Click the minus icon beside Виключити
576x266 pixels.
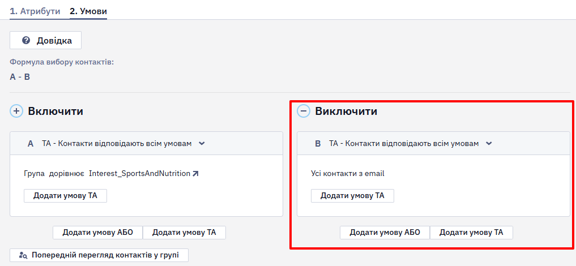point(304,111)
